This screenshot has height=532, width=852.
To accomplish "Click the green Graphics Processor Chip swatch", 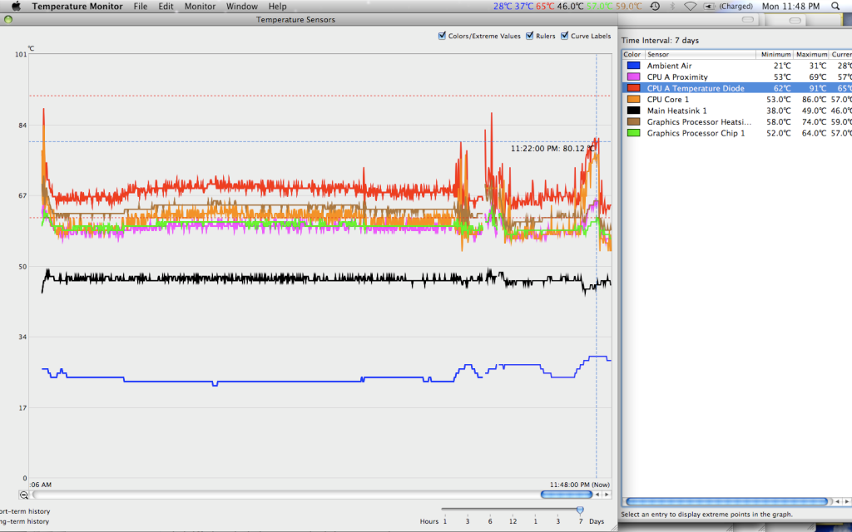I will click(x=633, y=133).
